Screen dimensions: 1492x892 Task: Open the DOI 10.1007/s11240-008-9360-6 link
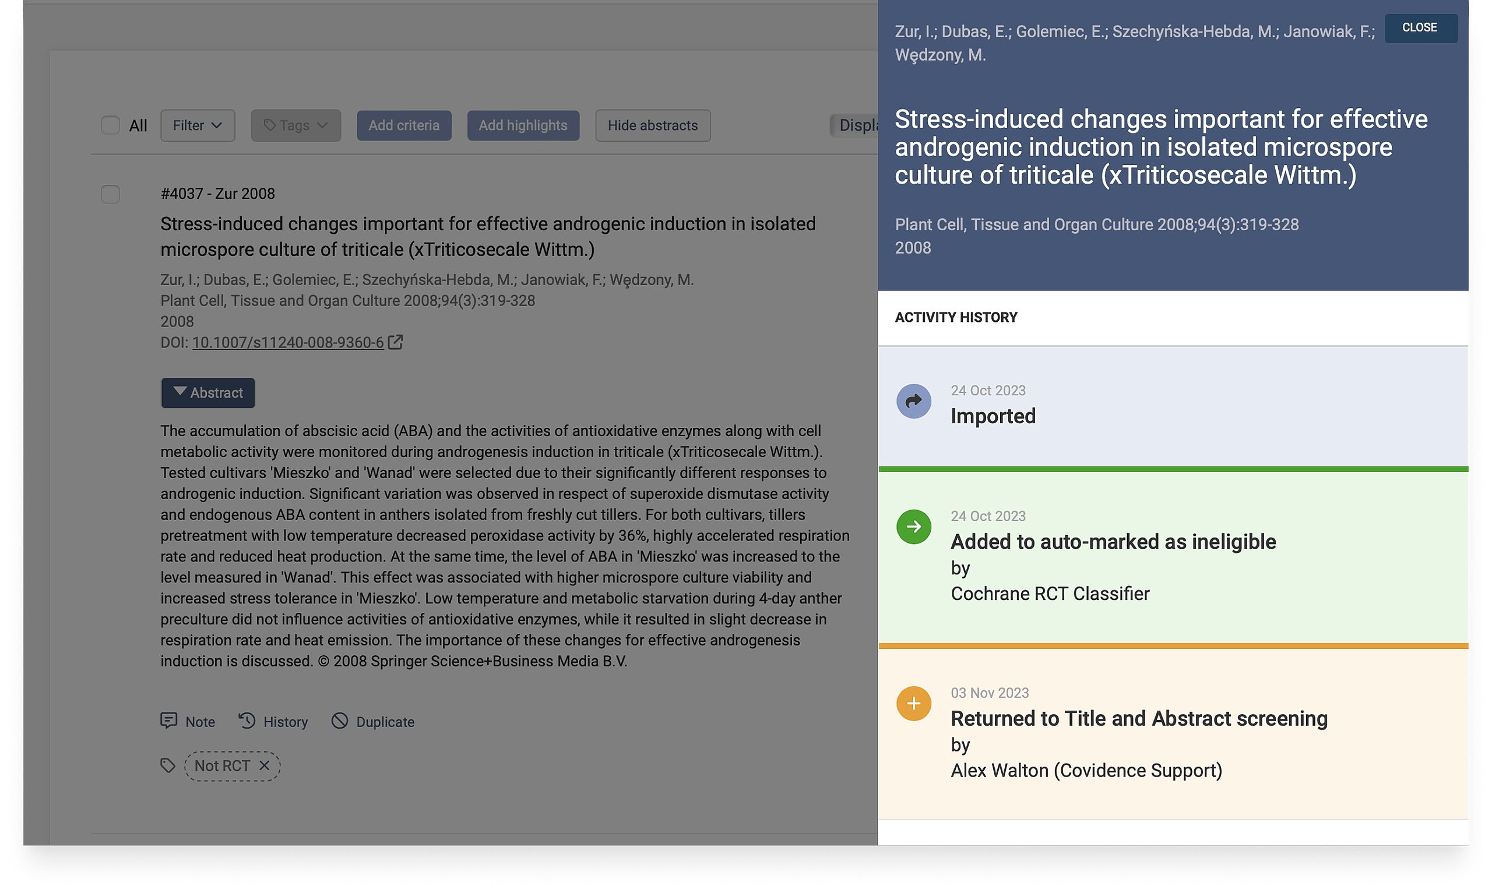pyautogui.click(x=288, y=343)
